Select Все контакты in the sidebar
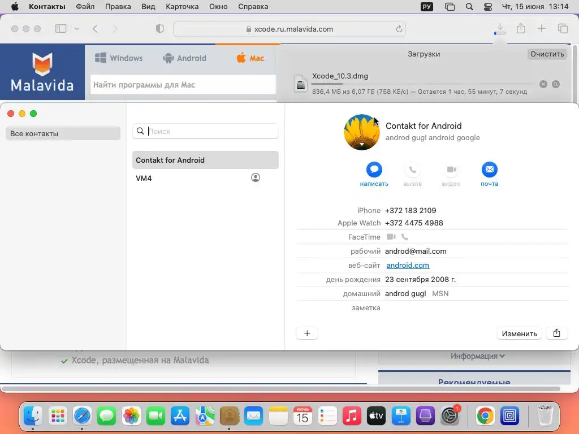This screenshot has width=579, height=434. coord(63,133)
